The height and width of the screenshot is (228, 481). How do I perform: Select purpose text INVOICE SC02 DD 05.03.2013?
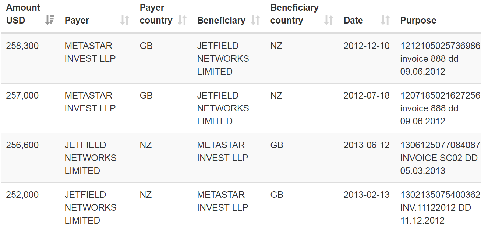tap(439, 164)
